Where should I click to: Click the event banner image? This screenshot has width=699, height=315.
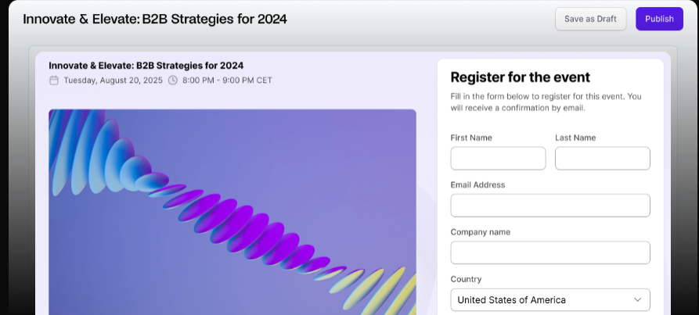point(232,211)
